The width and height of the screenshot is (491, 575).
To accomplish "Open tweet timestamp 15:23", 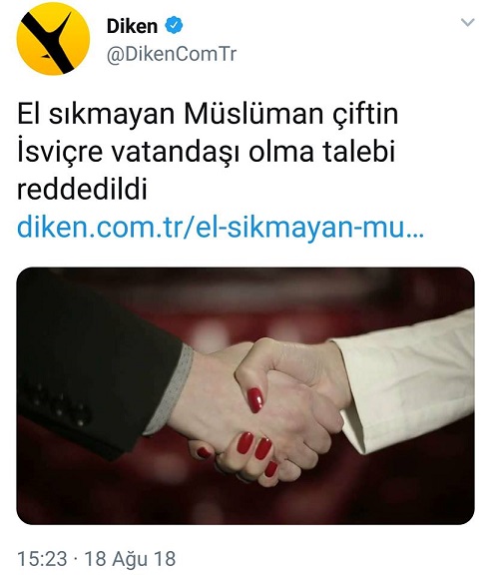I will click(x=43, y=559).
